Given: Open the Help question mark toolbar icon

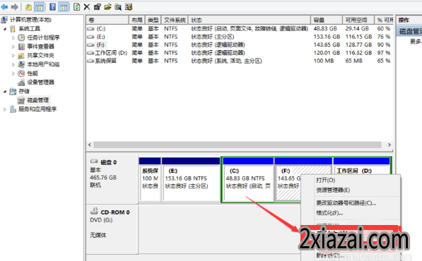Looking at the screenshot, I should coord(53,7).
